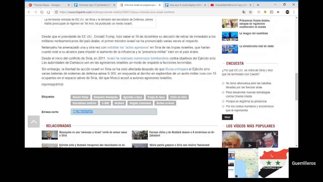Click the Donald Trump tag
Image resolution: width=323 pixels, height=182 pixels.
coord(80,97)
